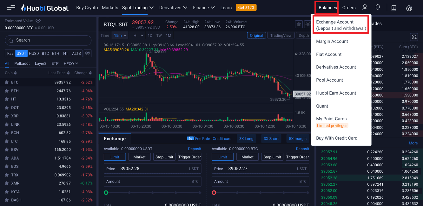Click the Huobi Global logo
Viewport: 423px width, 206px height.
point(45,8)
